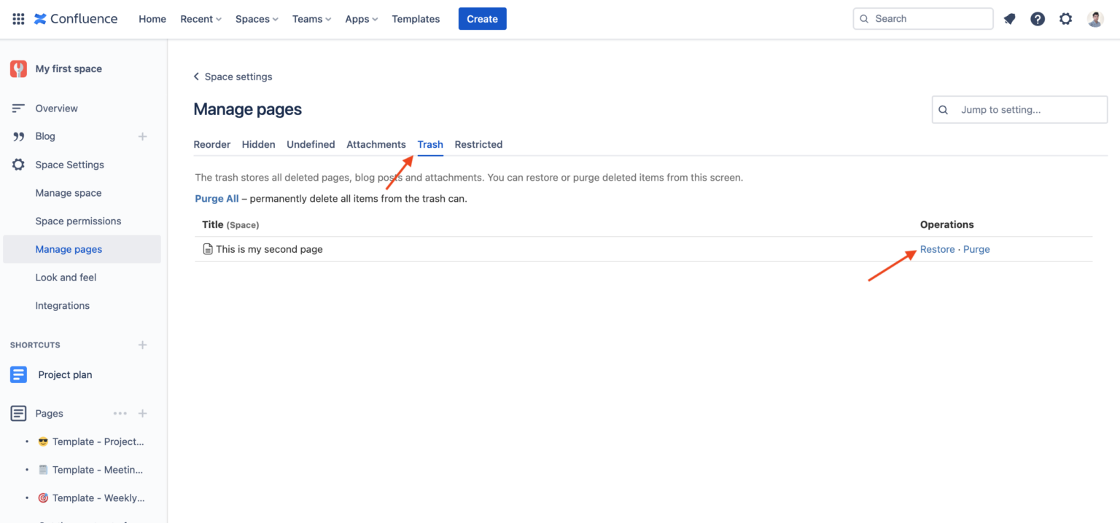Click the Project plan shortcut icon

[x=18, y=374]
